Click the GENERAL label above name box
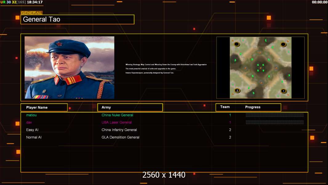Viewport: 328px width, 185px height. [32, 13]
